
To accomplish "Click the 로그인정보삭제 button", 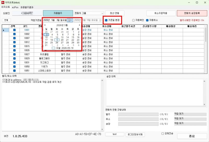I will point(135,134).
